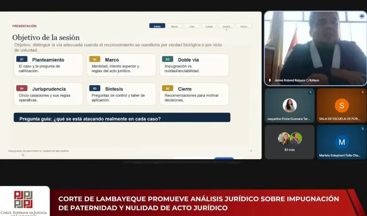
Task: Click the slide footer Impugnación de paternidad text
Action: click(x=39, y=151)
